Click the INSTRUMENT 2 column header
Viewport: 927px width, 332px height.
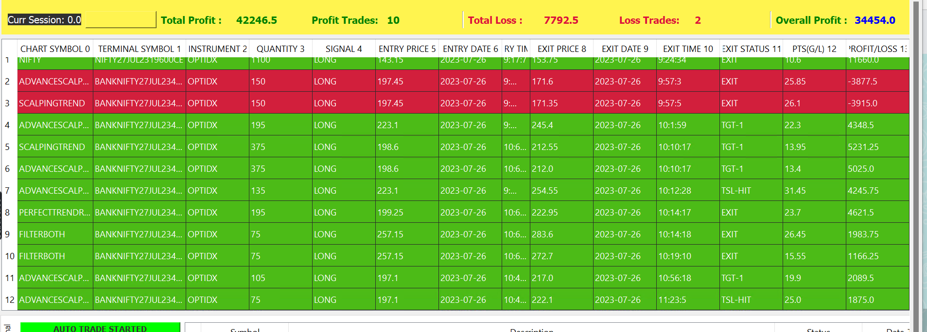217,49
